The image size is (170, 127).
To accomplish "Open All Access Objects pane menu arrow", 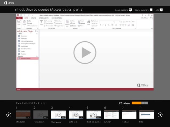I will click(36, 31).
